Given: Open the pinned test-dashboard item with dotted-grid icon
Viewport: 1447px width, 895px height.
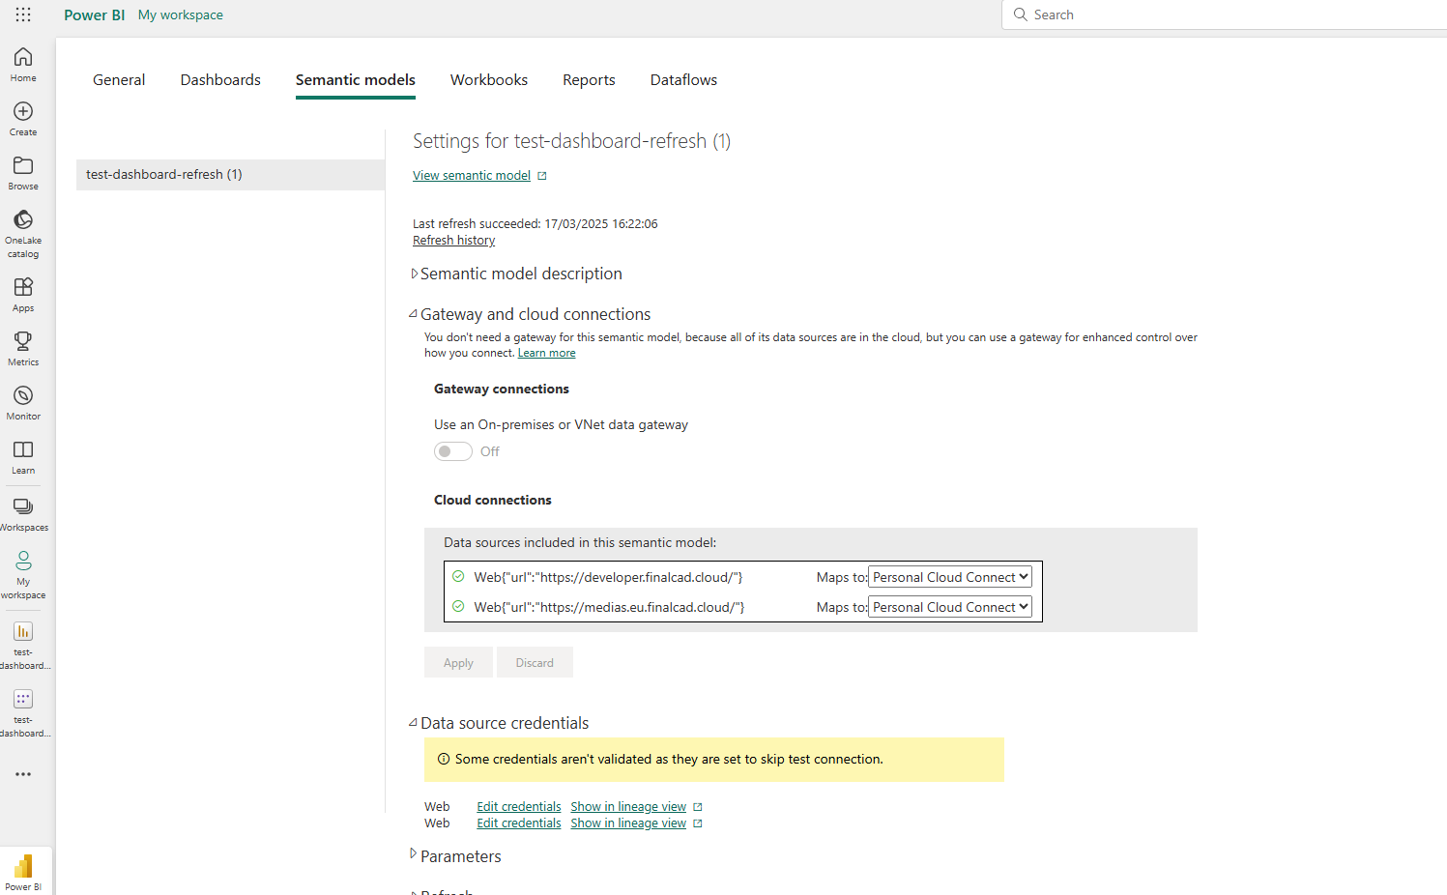Looking at the screenshot, I should pyautogui.click(x=23, y=711).
